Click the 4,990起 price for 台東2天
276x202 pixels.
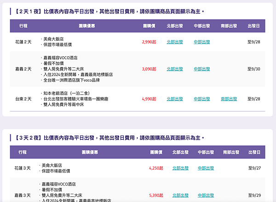pyautogui.click(x=149, y=99)
